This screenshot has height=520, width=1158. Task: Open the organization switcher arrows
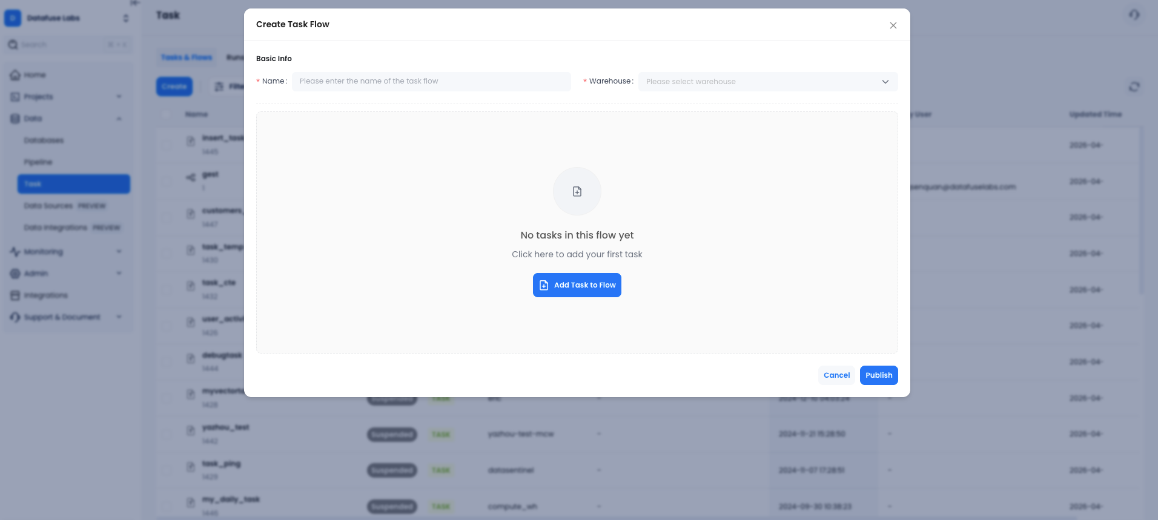[125, 18]
